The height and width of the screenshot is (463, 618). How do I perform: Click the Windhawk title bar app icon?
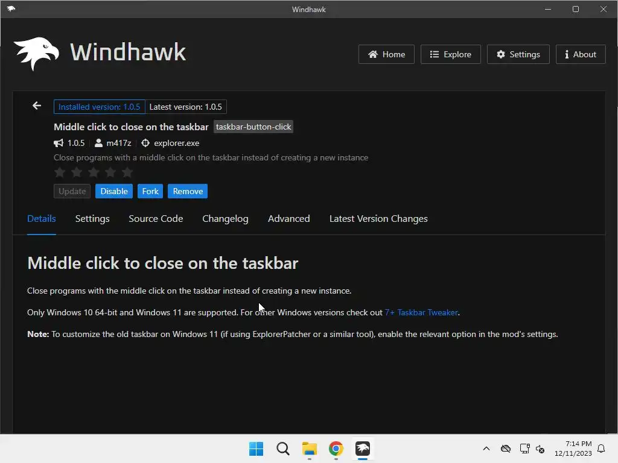(11, 8)
